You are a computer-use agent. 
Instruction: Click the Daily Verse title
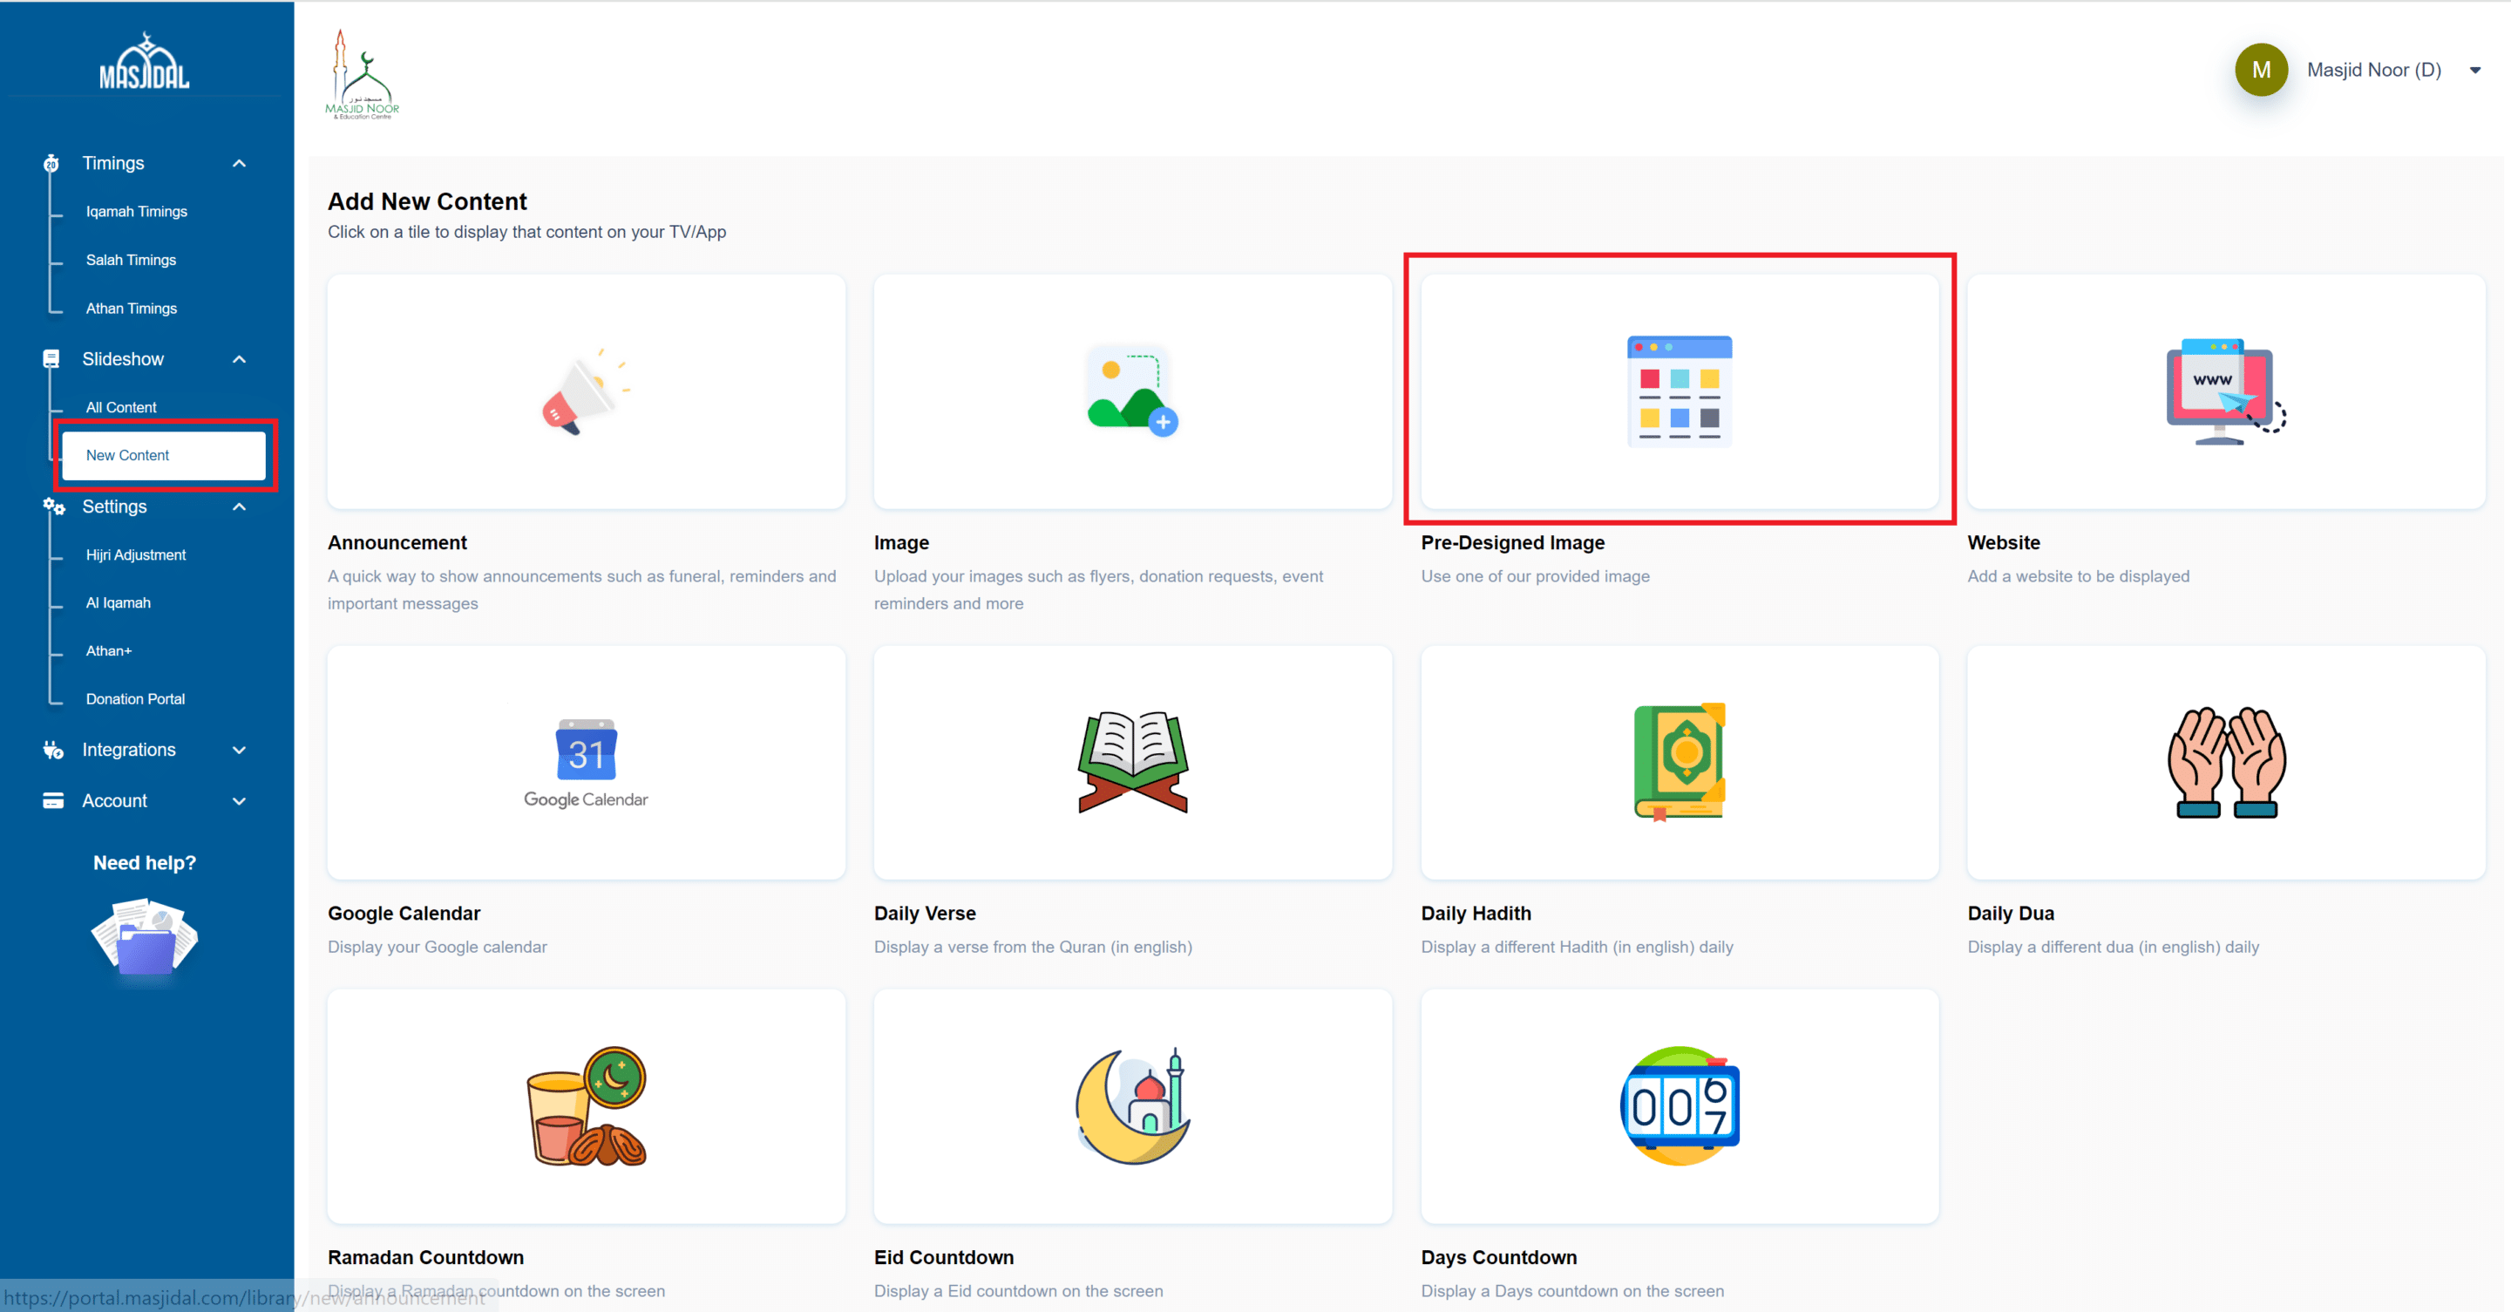pos(924,914)
